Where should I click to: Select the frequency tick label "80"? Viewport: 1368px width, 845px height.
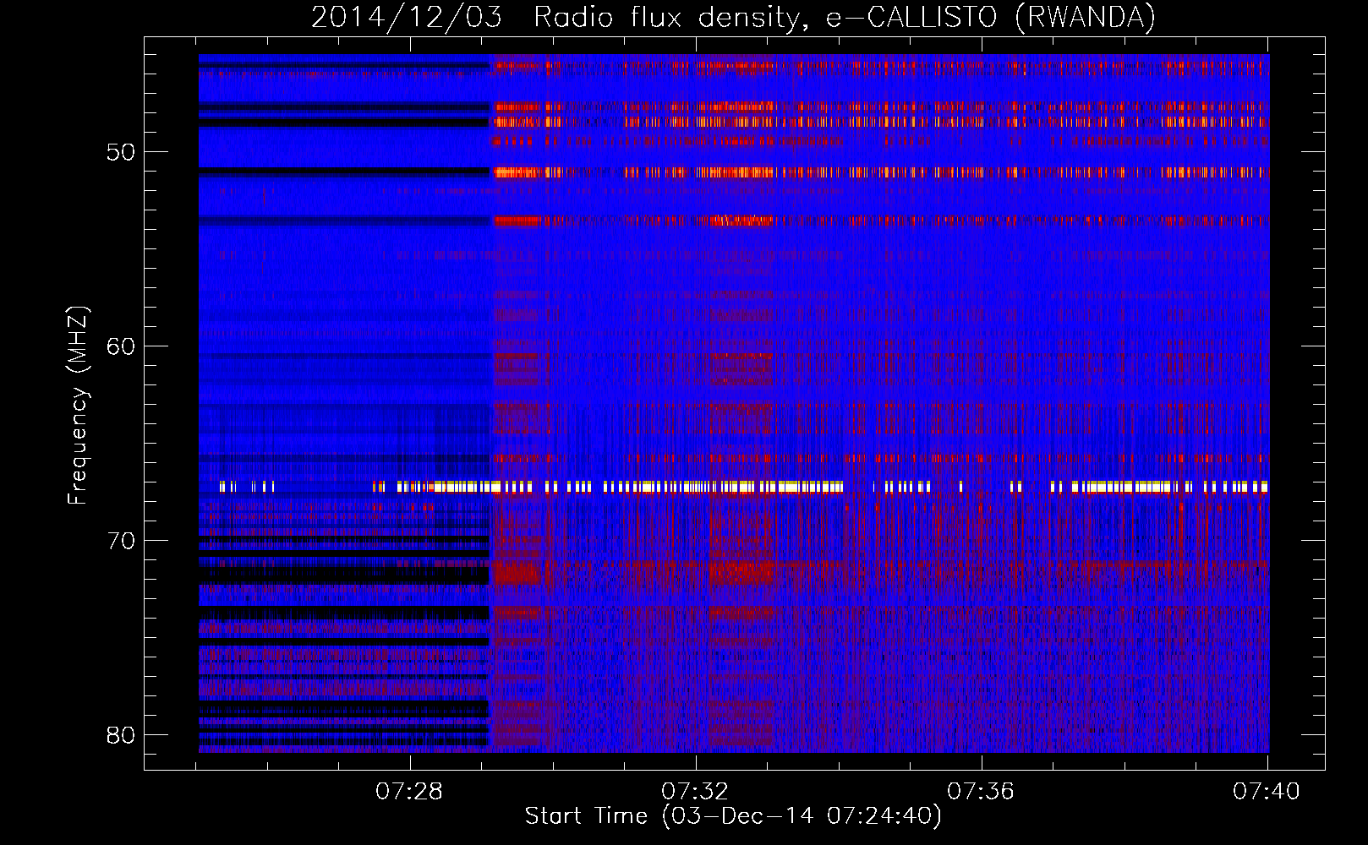tap(121, 735)
